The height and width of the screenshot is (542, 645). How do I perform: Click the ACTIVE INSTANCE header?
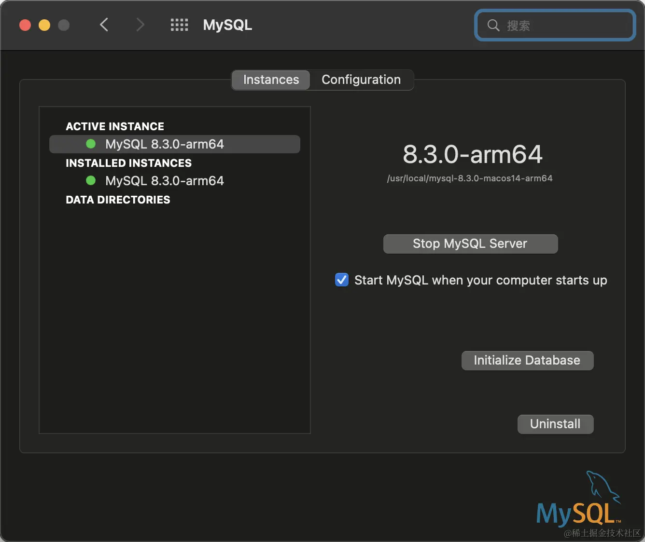coord(115,126)
